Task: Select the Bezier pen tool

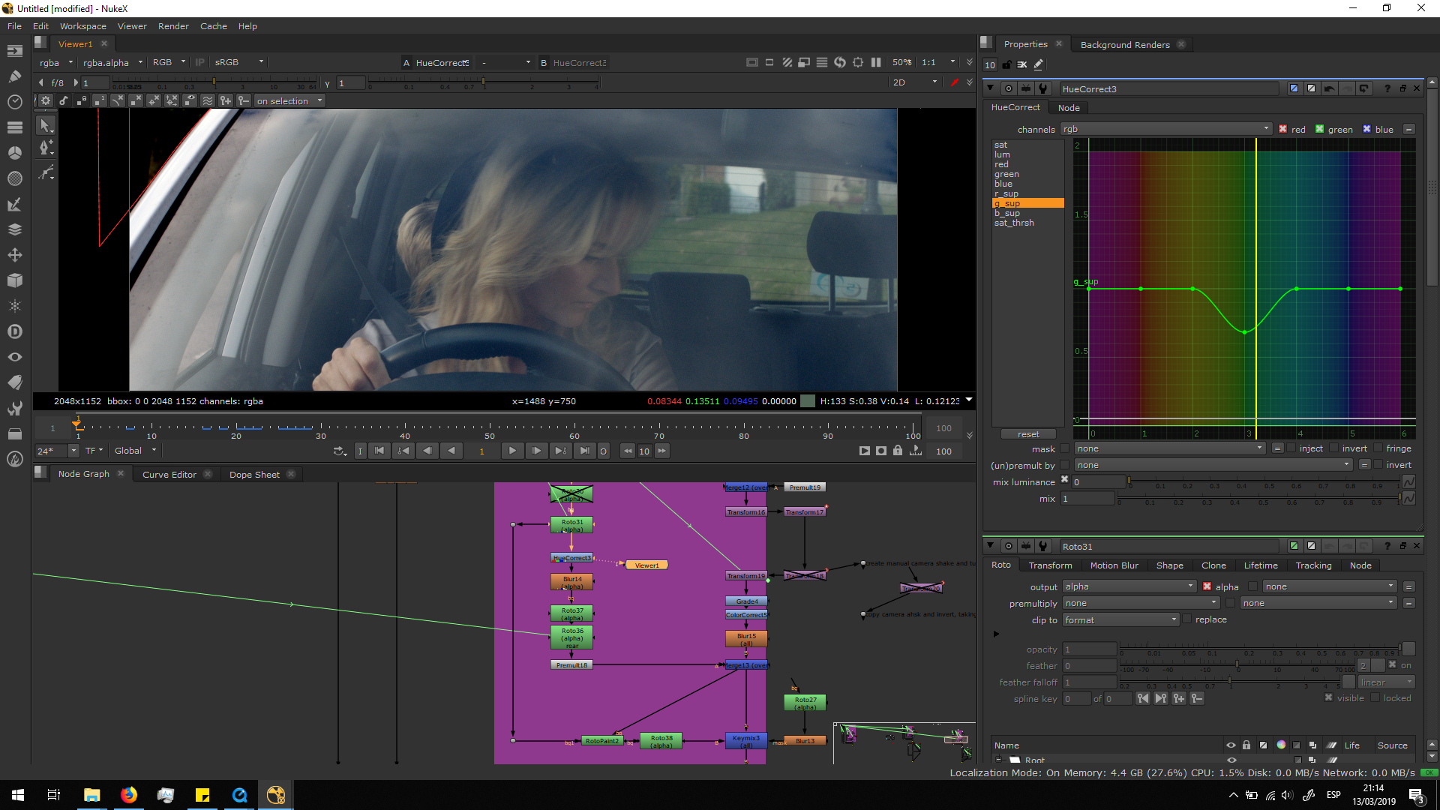Action: point(46,147)
